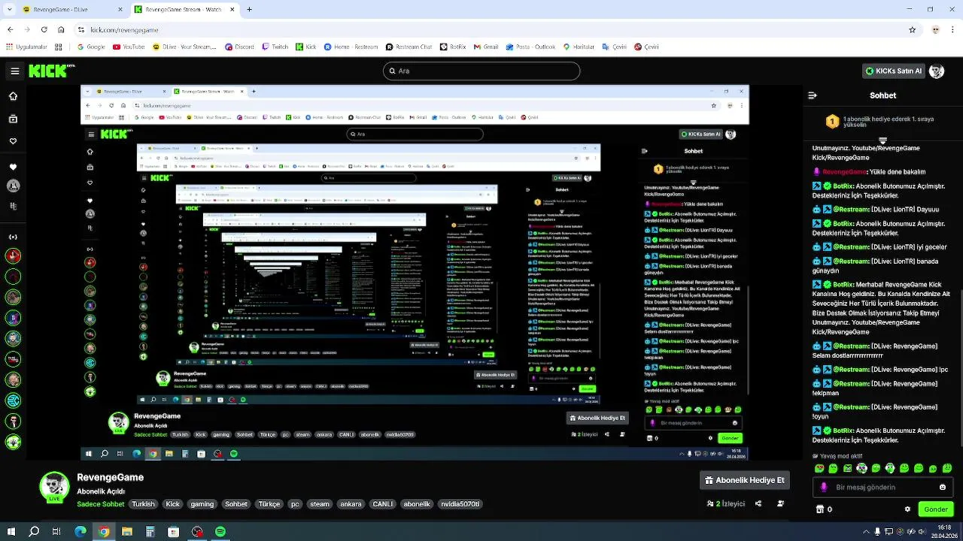The height and width of the screenshot is (541, 963).
Task: Open the user icon beside share icon
Action: coord(781,503)
